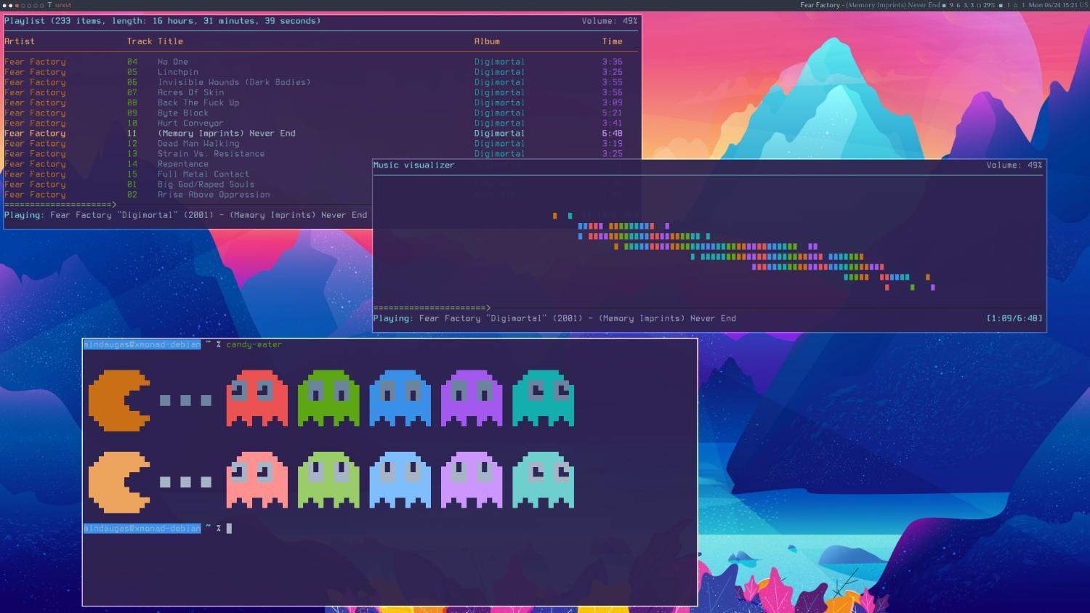
Task: Click the bright red ghost
Action: pyautogui.click(x=257, y=398)
